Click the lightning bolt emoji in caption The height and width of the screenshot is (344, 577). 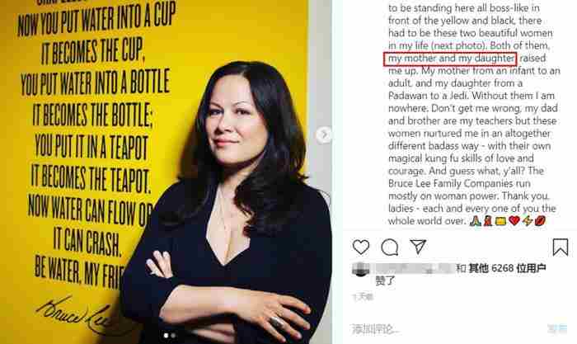click(528, 221)
